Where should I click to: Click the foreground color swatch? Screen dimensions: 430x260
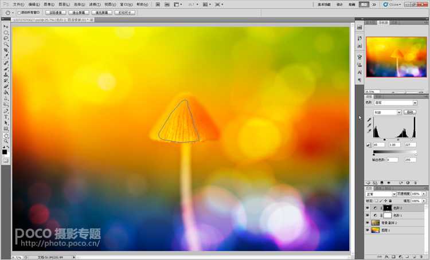[5, 152]
